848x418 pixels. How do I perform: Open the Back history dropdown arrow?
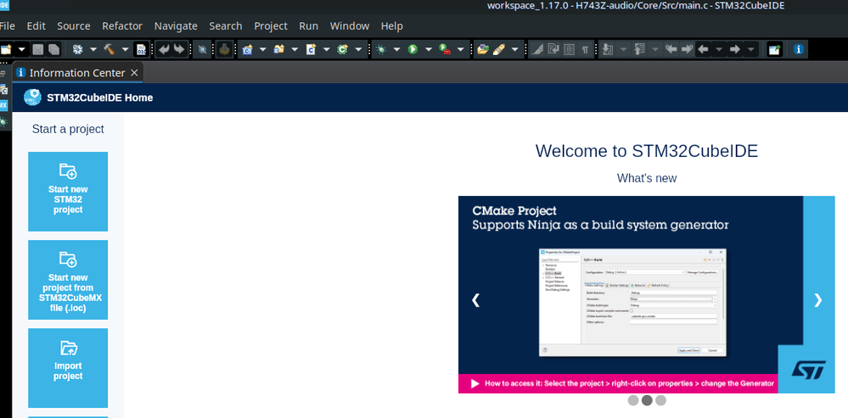(x=719, y=50)
